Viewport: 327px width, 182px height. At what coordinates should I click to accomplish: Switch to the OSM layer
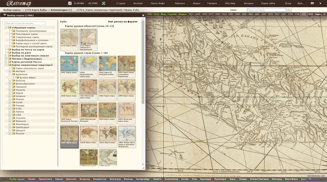coord(157,14)
